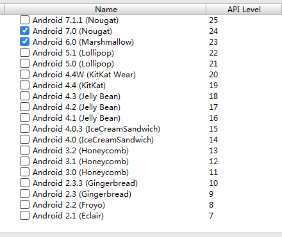Click the 'Android 2.3 (Gingerbread)' name text
Viewport: 282px width, 237px height.
pyautogui.click(x=82, y=194)
